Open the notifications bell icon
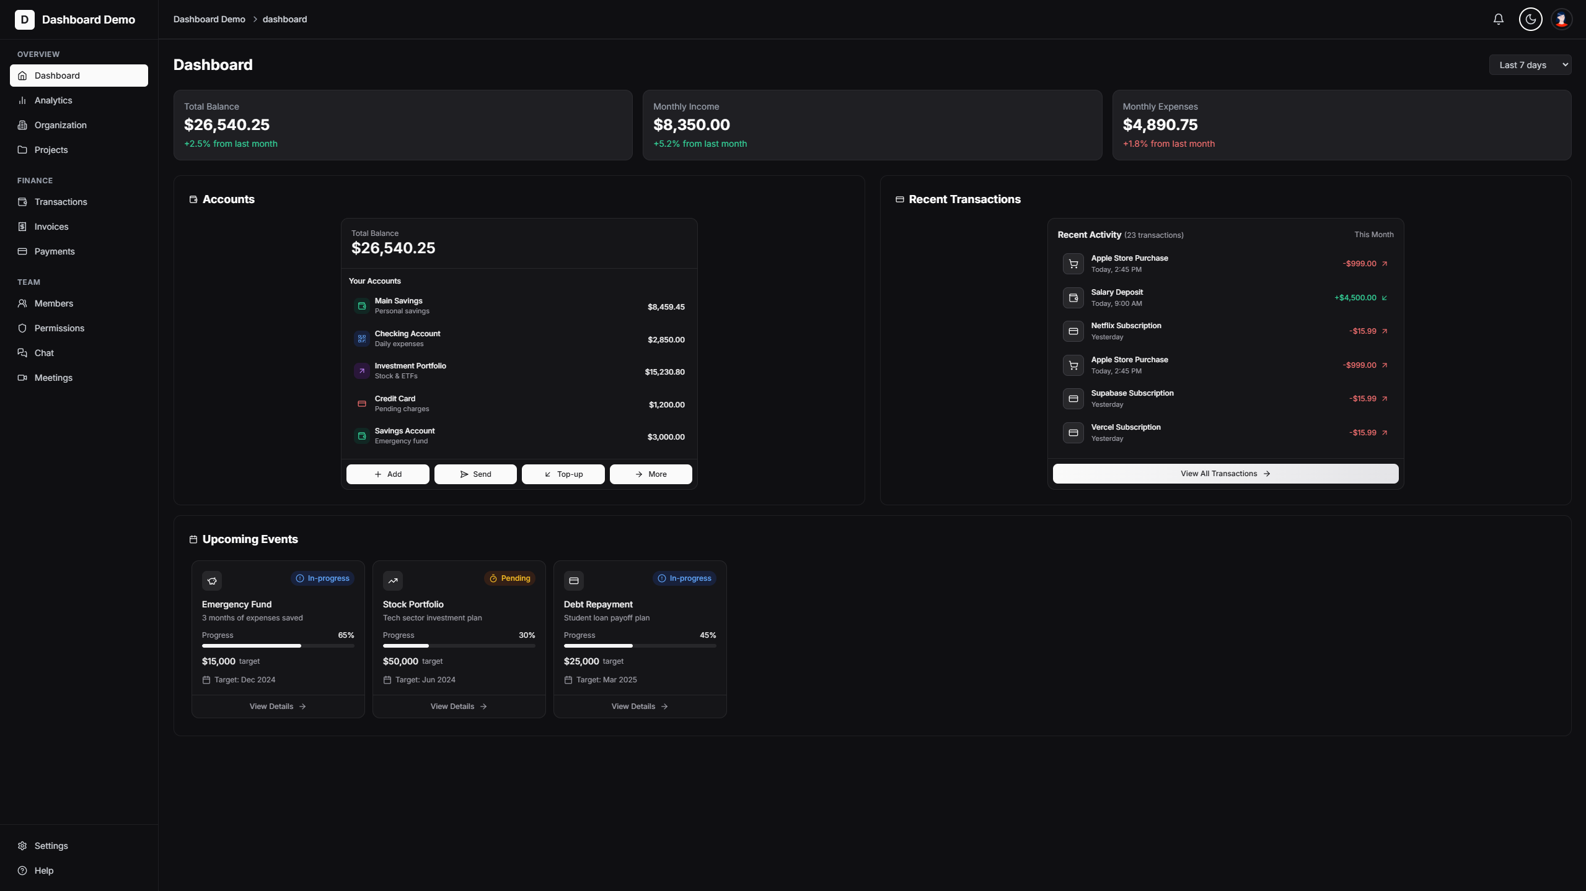 pyautogui.click(x=1497, y=19)
